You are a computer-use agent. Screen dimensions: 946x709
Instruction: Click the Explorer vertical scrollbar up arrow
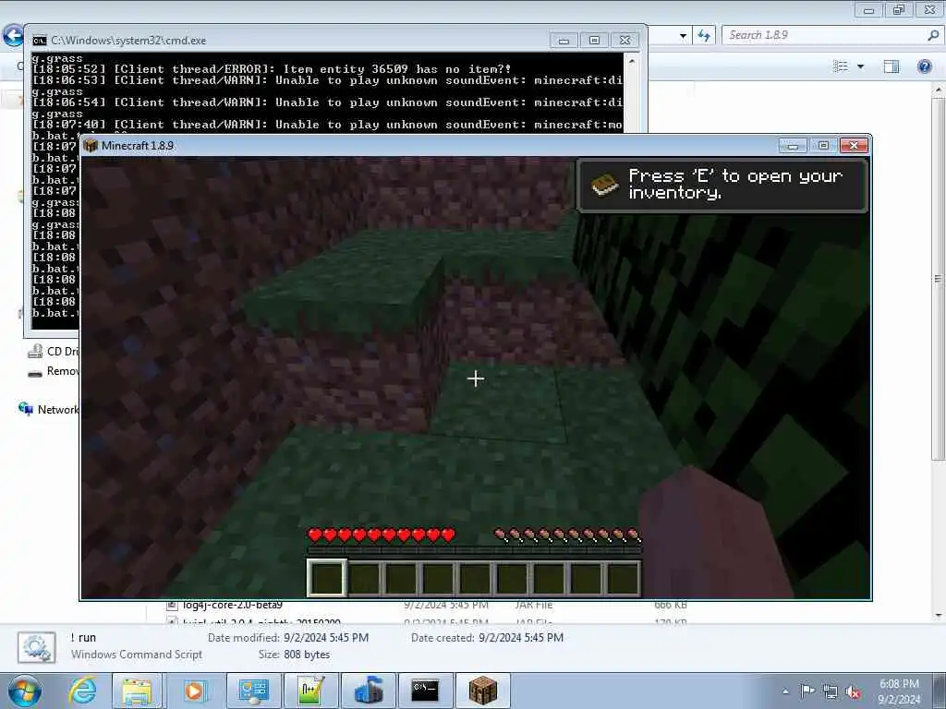(939, 90)
